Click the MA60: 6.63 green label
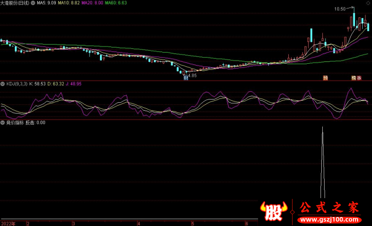 point(115,3)
